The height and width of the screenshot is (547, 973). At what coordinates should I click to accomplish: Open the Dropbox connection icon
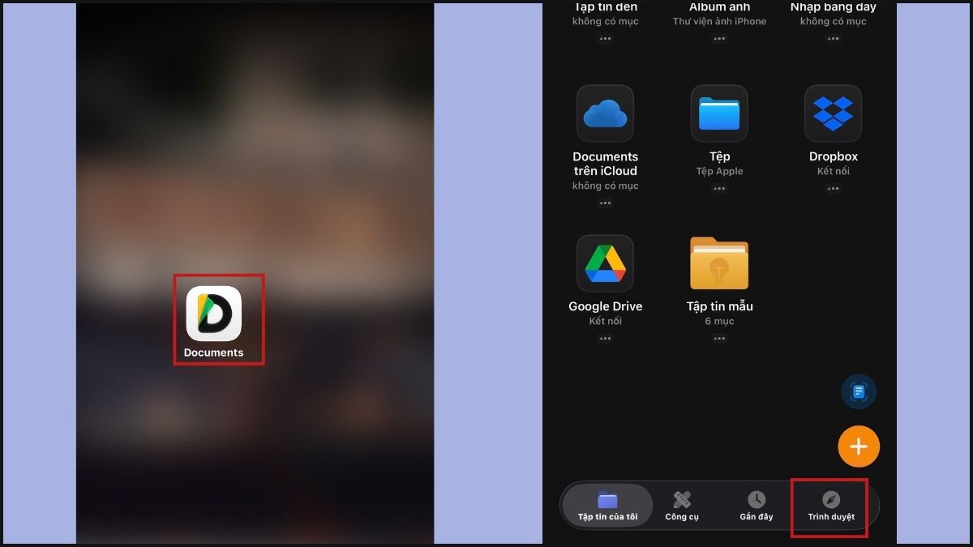[833, 113]
